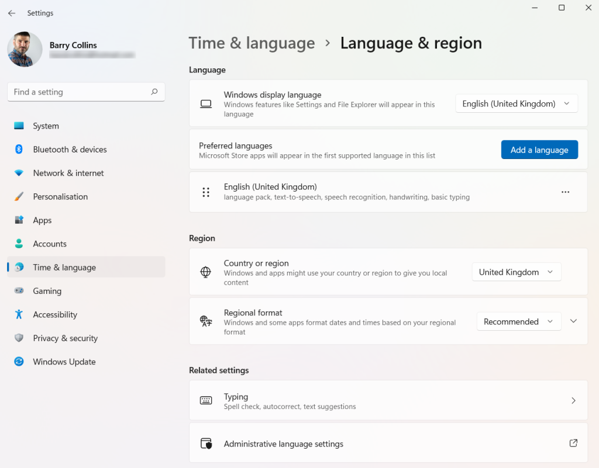Click the Accessibility figure icon
The height and width of the screenshot is (468, 599).
pos(19,314)
